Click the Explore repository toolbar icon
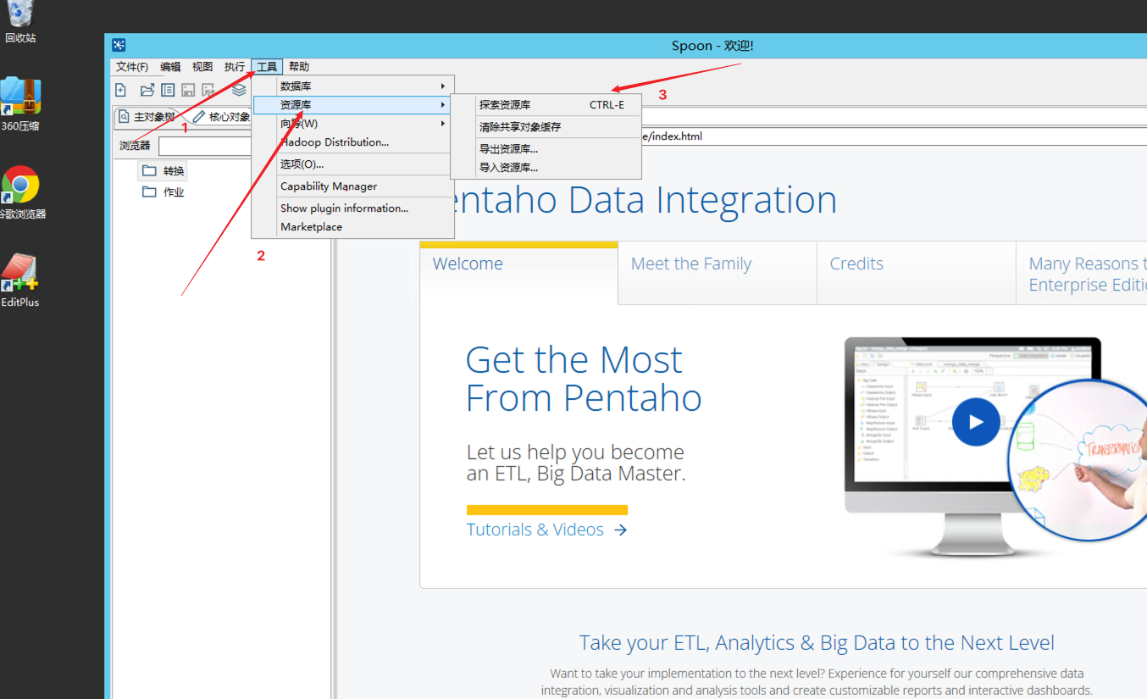 [x=168, y=90]
